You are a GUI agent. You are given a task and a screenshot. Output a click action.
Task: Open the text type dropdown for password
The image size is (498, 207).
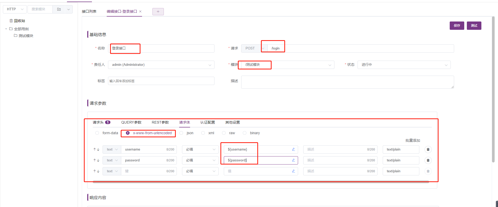[112, 160]
